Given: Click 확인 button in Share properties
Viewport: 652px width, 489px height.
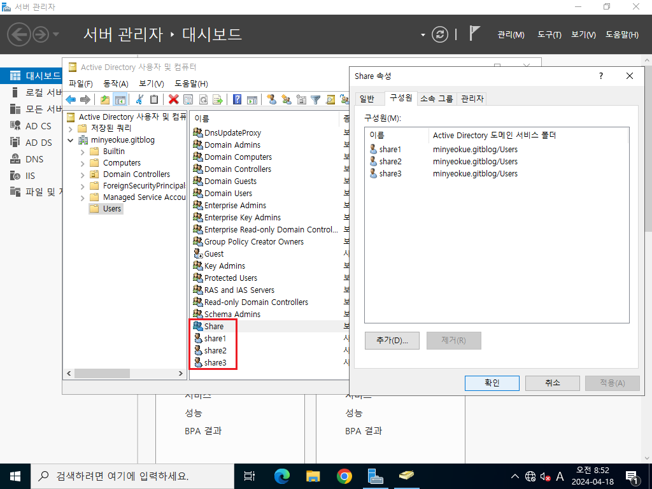Looking at the screenshot, I should coord(492,383).
